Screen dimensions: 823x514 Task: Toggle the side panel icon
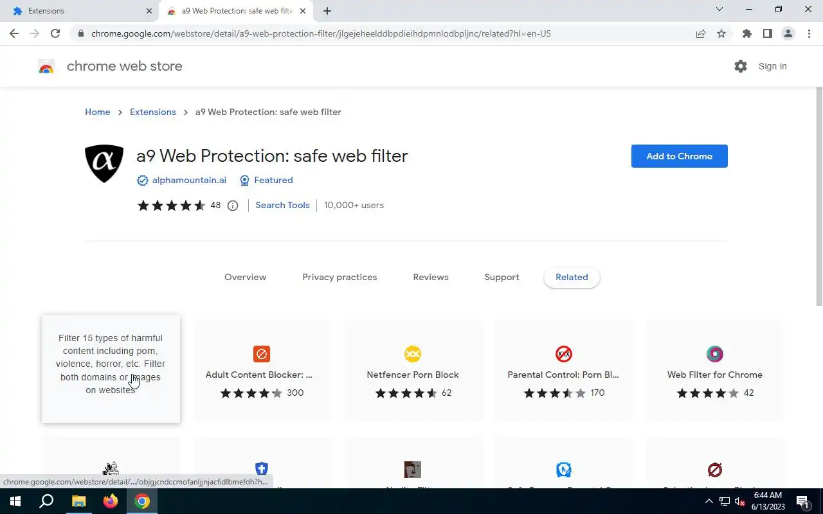tap(767, 33)
